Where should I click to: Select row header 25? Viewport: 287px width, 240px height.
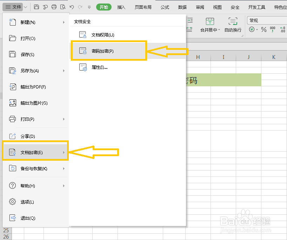pos(6,230)
